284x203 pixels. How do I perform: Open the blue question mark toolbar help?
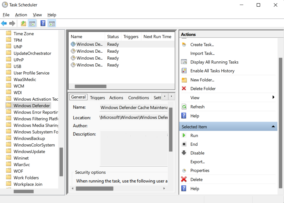click(43, 23)
